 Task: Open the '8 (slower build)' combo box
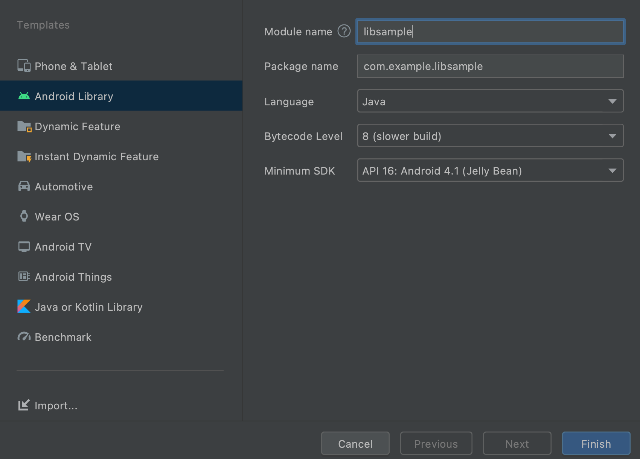(490, 135)
